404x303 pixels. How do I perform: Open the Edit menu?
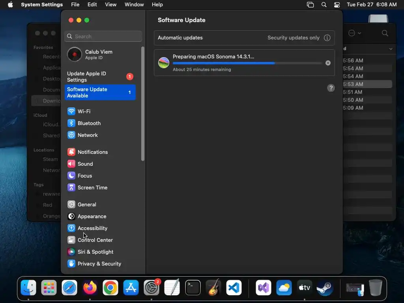point(92,5)
